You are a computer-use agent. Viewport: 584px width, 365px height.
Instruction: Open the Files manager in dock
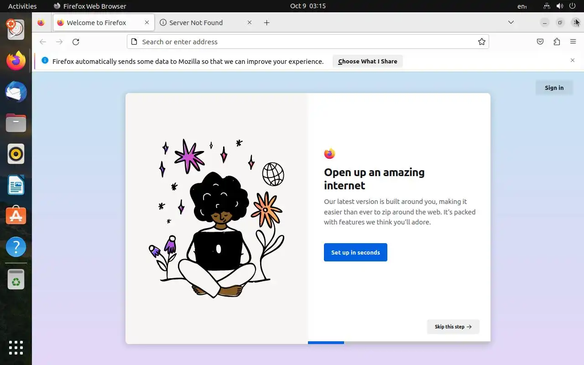16,123
